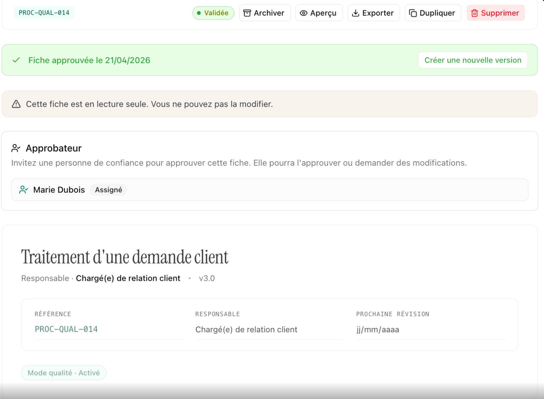Click the person icon next to Marie Dubois

pyautogui.click(x=23, y=190)
